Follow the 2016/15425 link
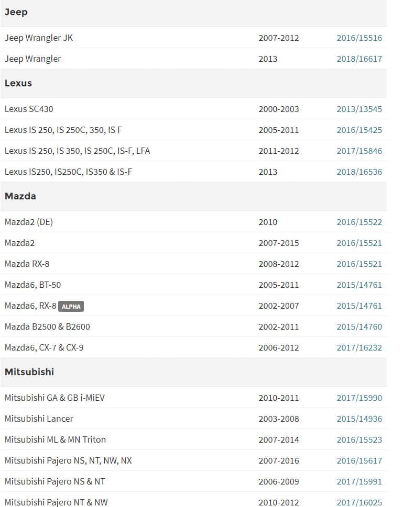 pos(359,130)
